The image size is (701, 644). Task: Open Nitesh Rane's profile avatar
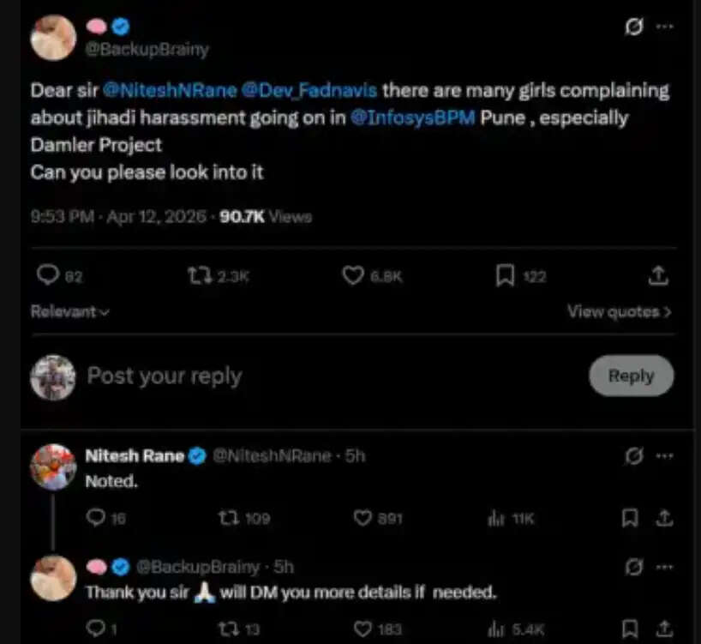(53, 466)
